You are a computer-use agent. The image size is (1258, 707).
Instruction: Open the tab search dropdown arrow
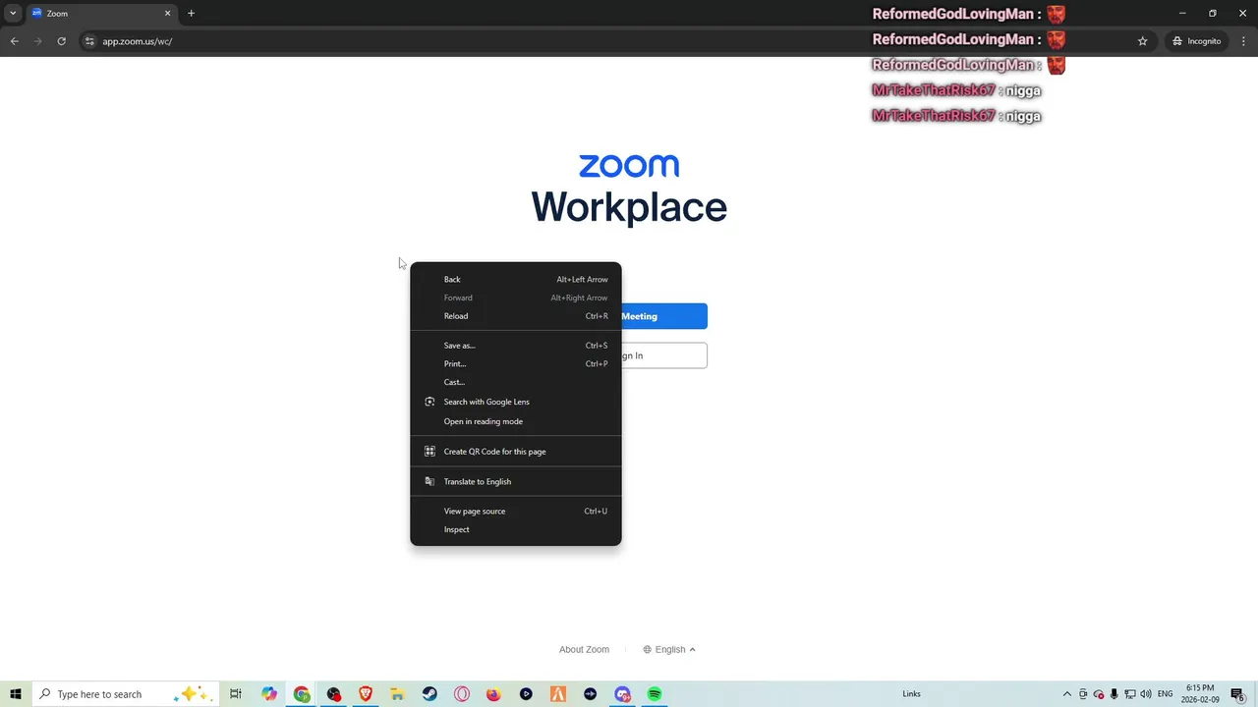(x=13, y=14)
